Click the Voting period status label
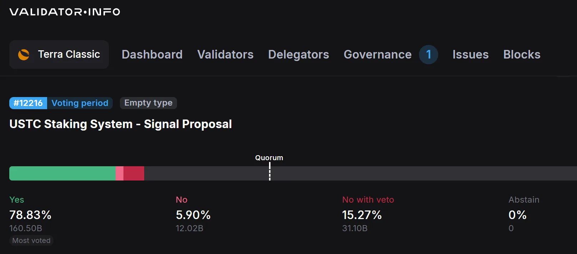The height and width of the screenshot is (254, 577). pos(80,103)
